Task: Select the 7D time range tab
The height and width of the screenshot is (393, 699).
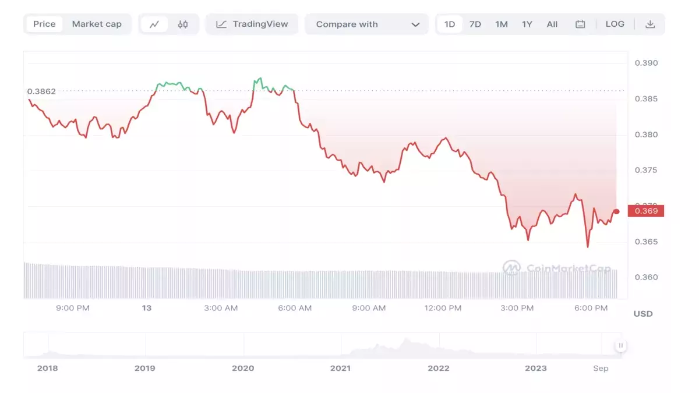Action: tap(475, 24)
